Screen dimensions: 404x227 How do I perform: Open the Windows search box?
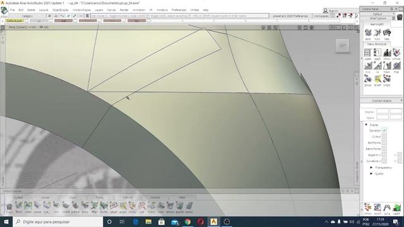[57, 221]
